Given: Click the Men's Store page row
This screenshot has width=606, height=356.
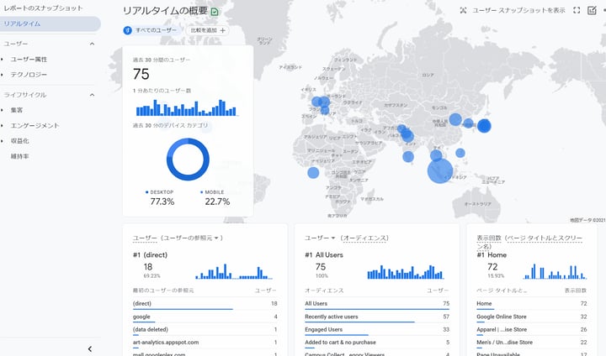Looking at the screenshot, I should (x=531, y=343).
